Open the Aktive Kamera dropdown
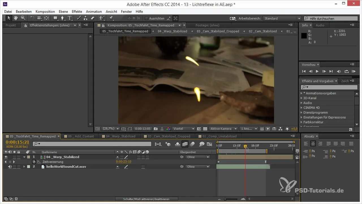Viewport: 362px width, 204px height. [223, 129]
